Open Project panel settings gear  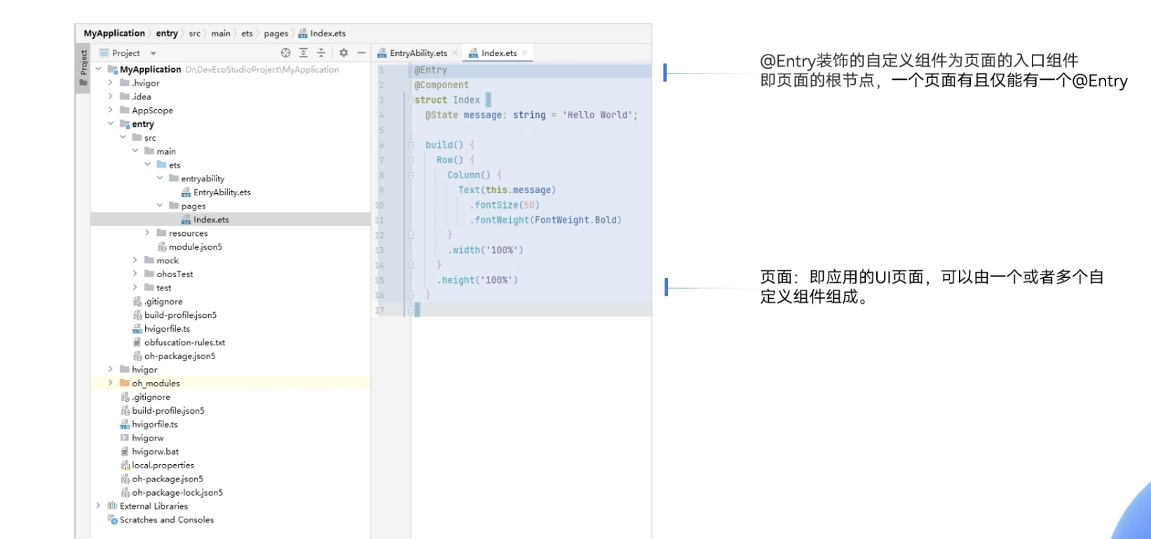pos(343,52)
